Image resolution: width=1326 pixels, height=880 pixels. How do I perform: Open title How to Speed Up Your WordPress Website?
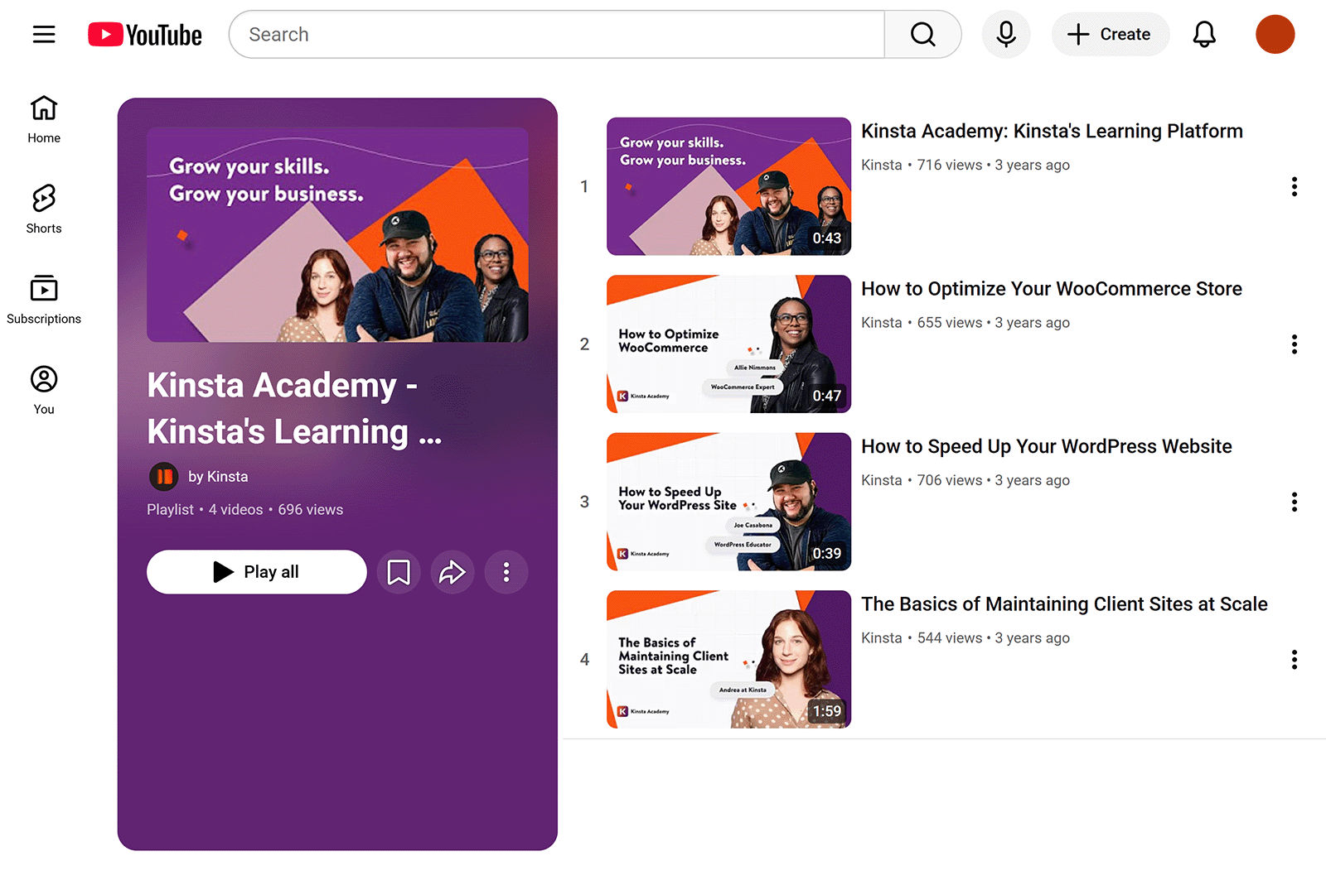[1047, 447]
